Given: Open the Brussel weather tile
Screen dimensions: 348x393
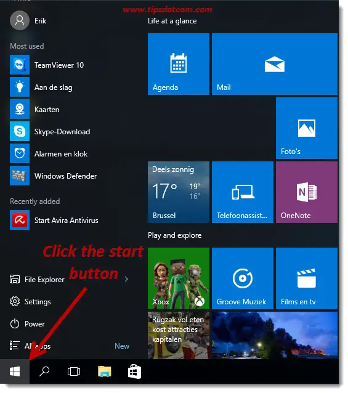Looking at the screenshot, I should pyautogui.click(x=179, y=192).
